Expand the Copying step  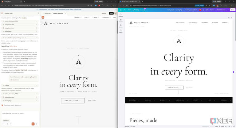[x=20, y=85]
